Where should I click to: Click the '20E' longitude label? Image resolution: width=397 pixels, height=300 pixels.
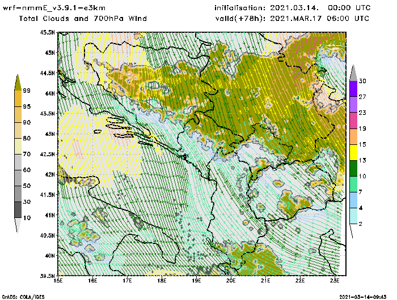(x=231, y=281)
